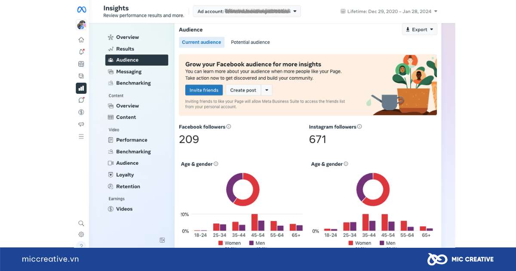This screenshot has height=271, width=516.
Task: Open notifications with the bell icon
Action: point(81,52)
